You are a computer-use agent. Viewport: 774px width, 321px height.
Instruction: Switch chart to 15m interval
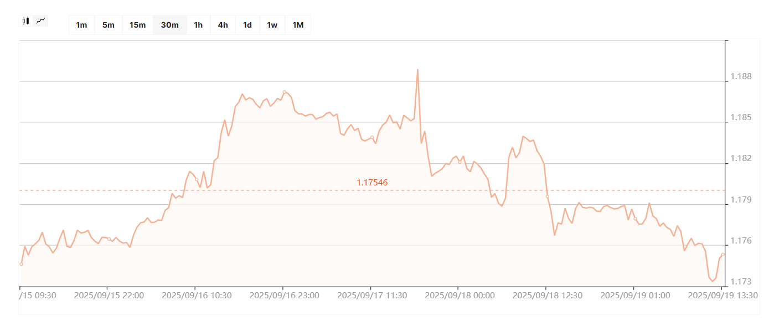tap(137, 25)
